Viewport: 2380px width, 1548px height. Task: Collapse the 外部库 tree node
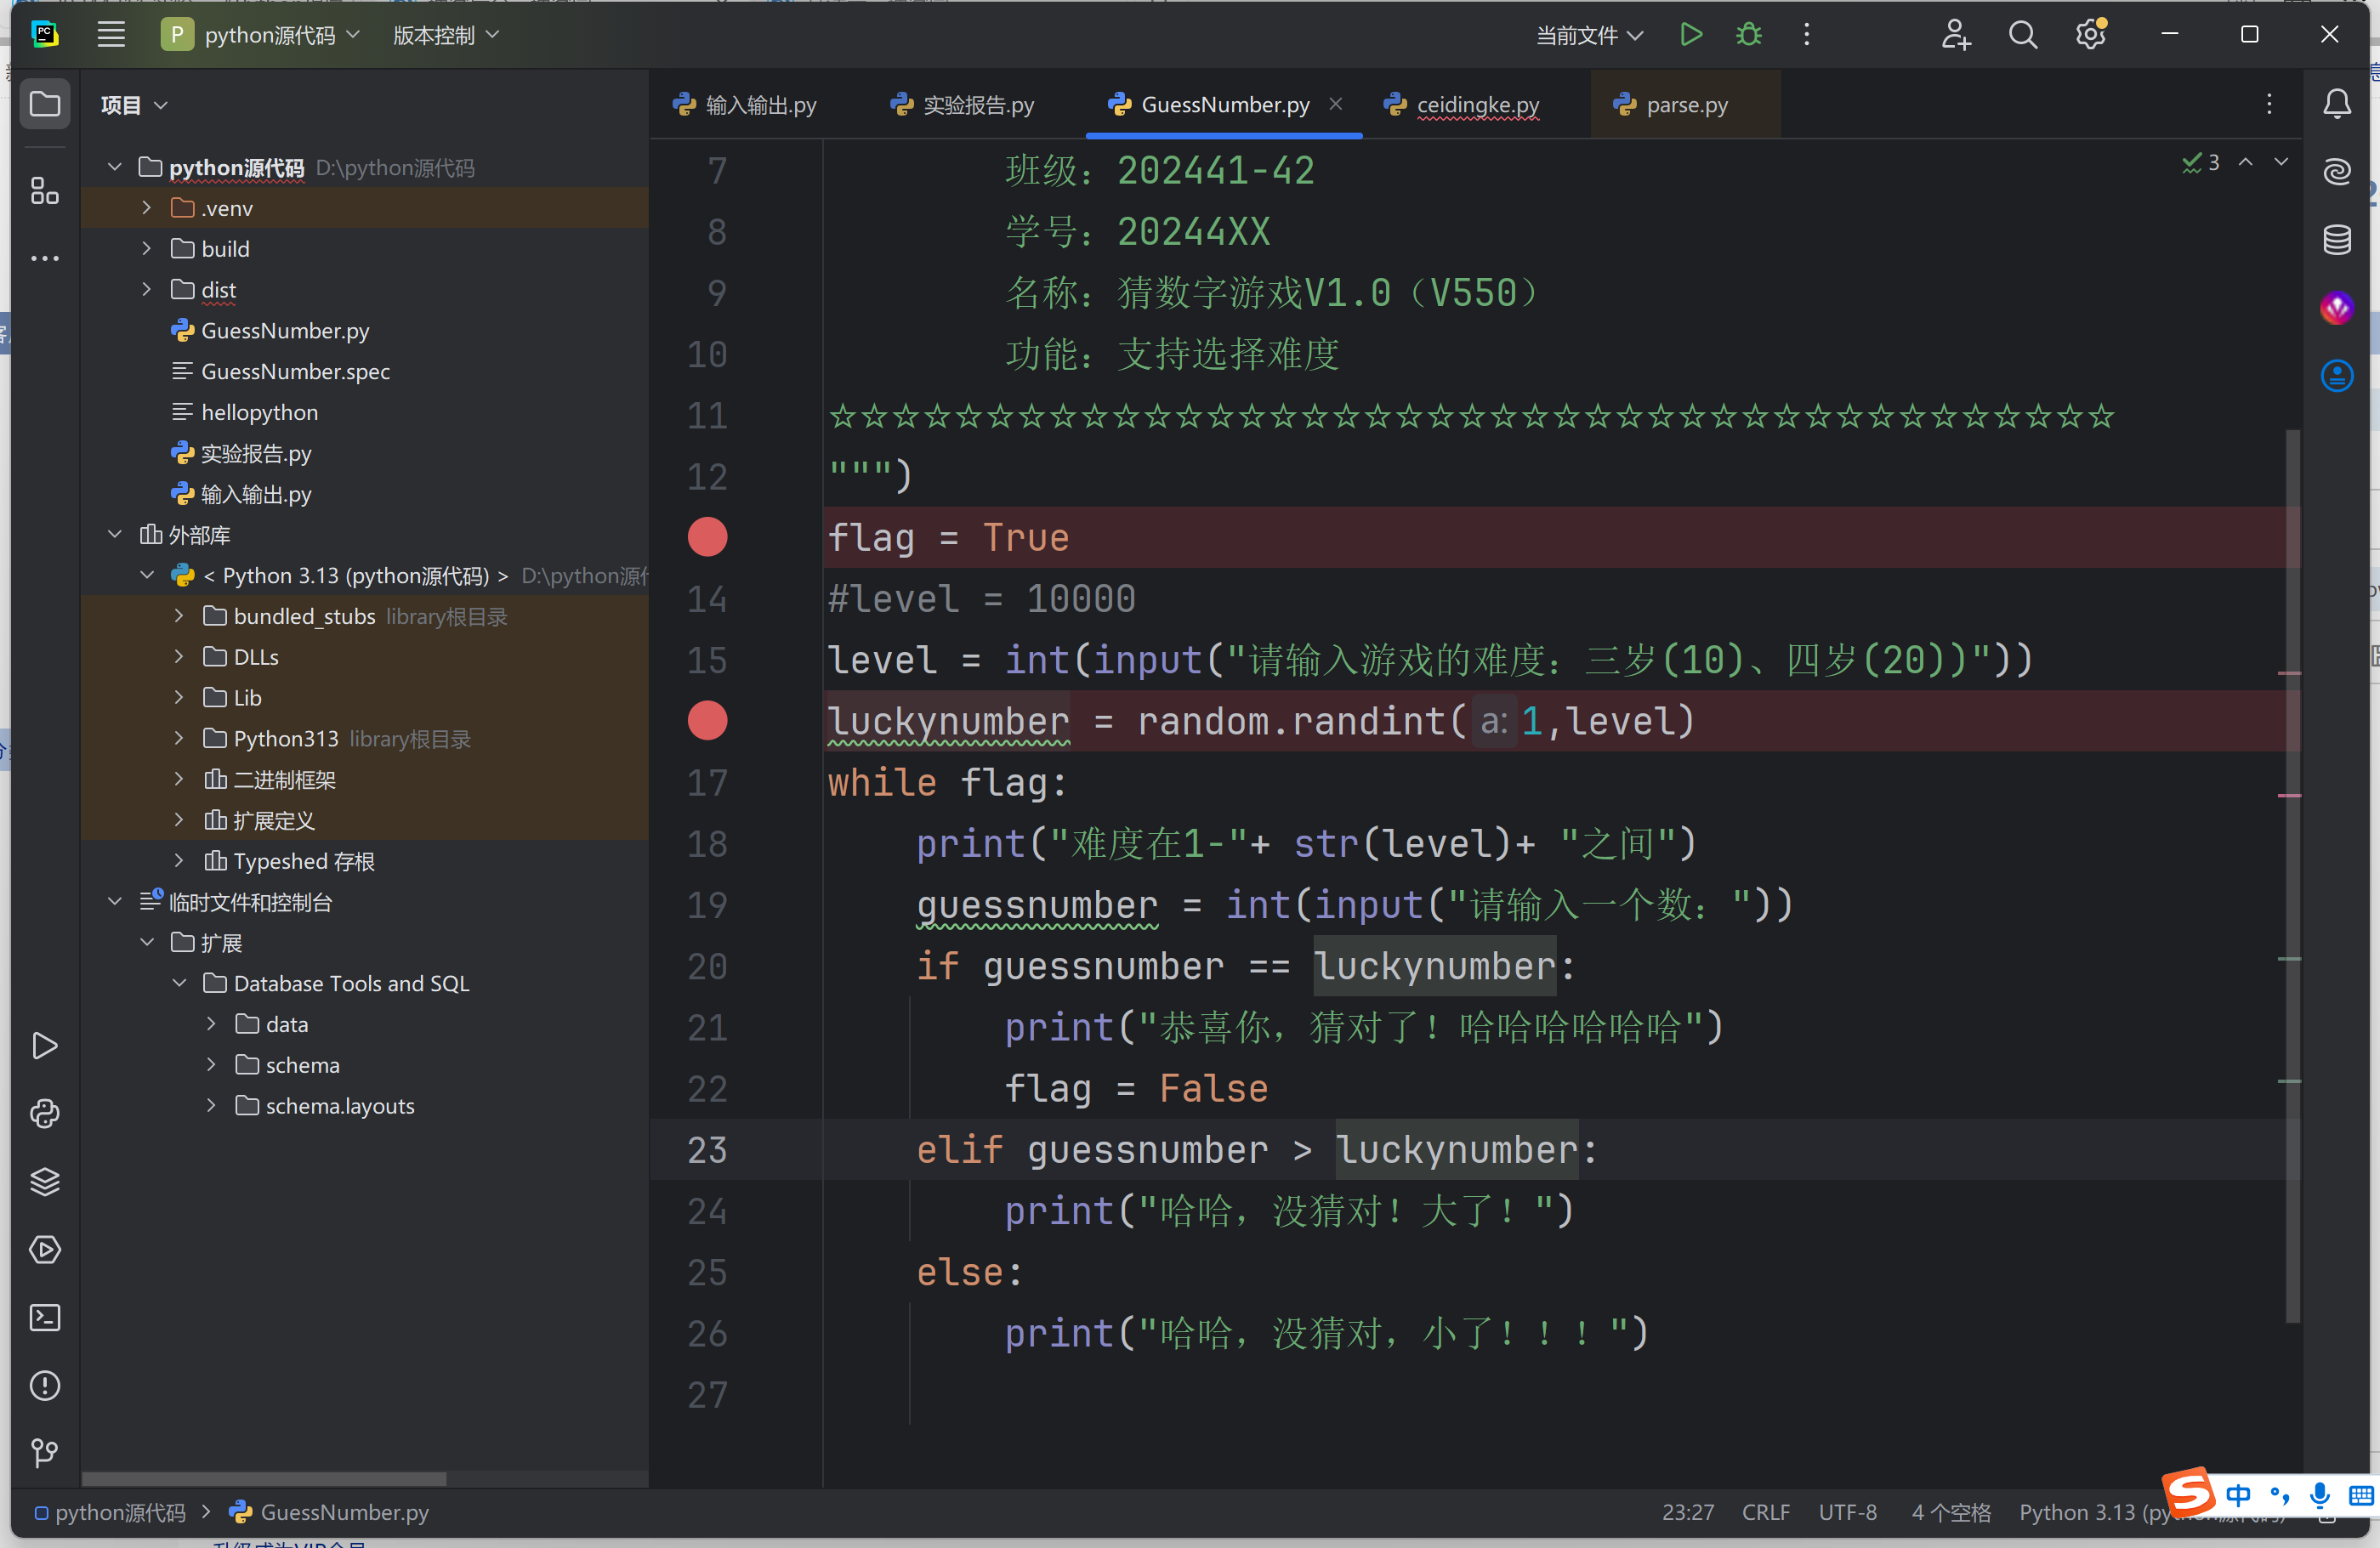point(115,535)
